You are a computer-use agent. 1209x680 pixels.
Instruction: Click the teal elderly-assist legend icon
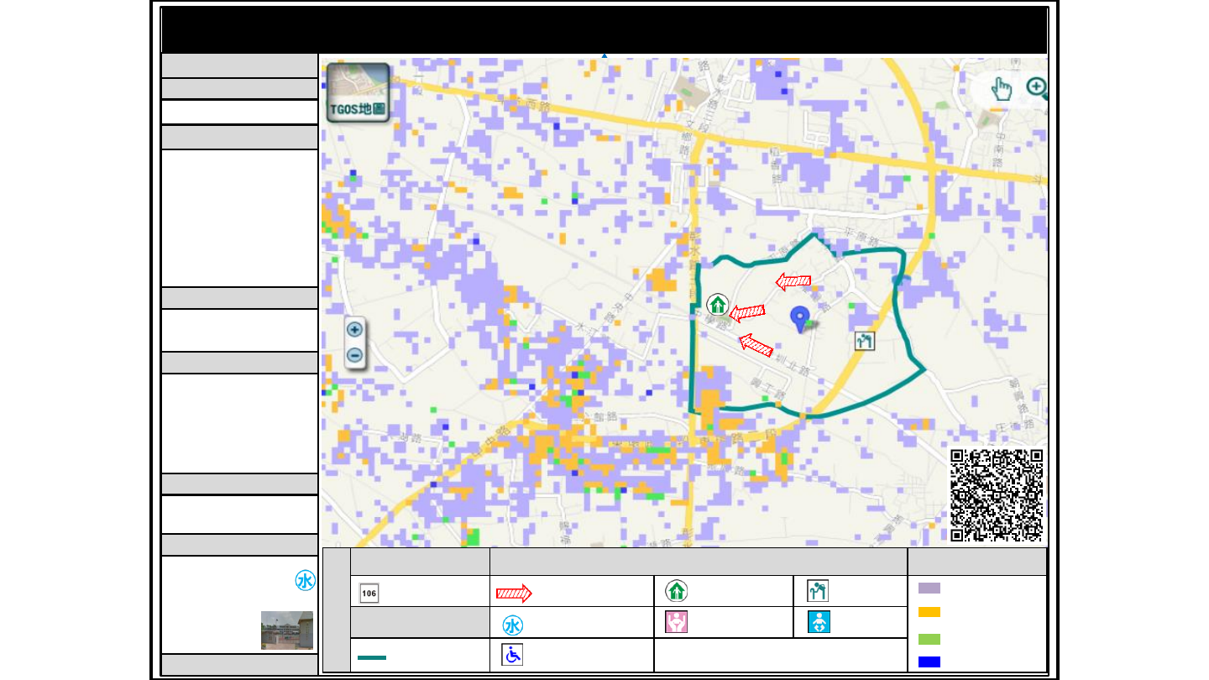click(x=818, y=591)
